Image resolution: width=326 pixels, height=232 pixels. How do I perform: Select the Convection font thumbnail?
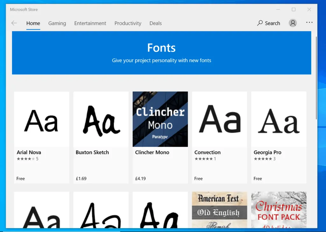pyautogui.click(x=219, y=119)
